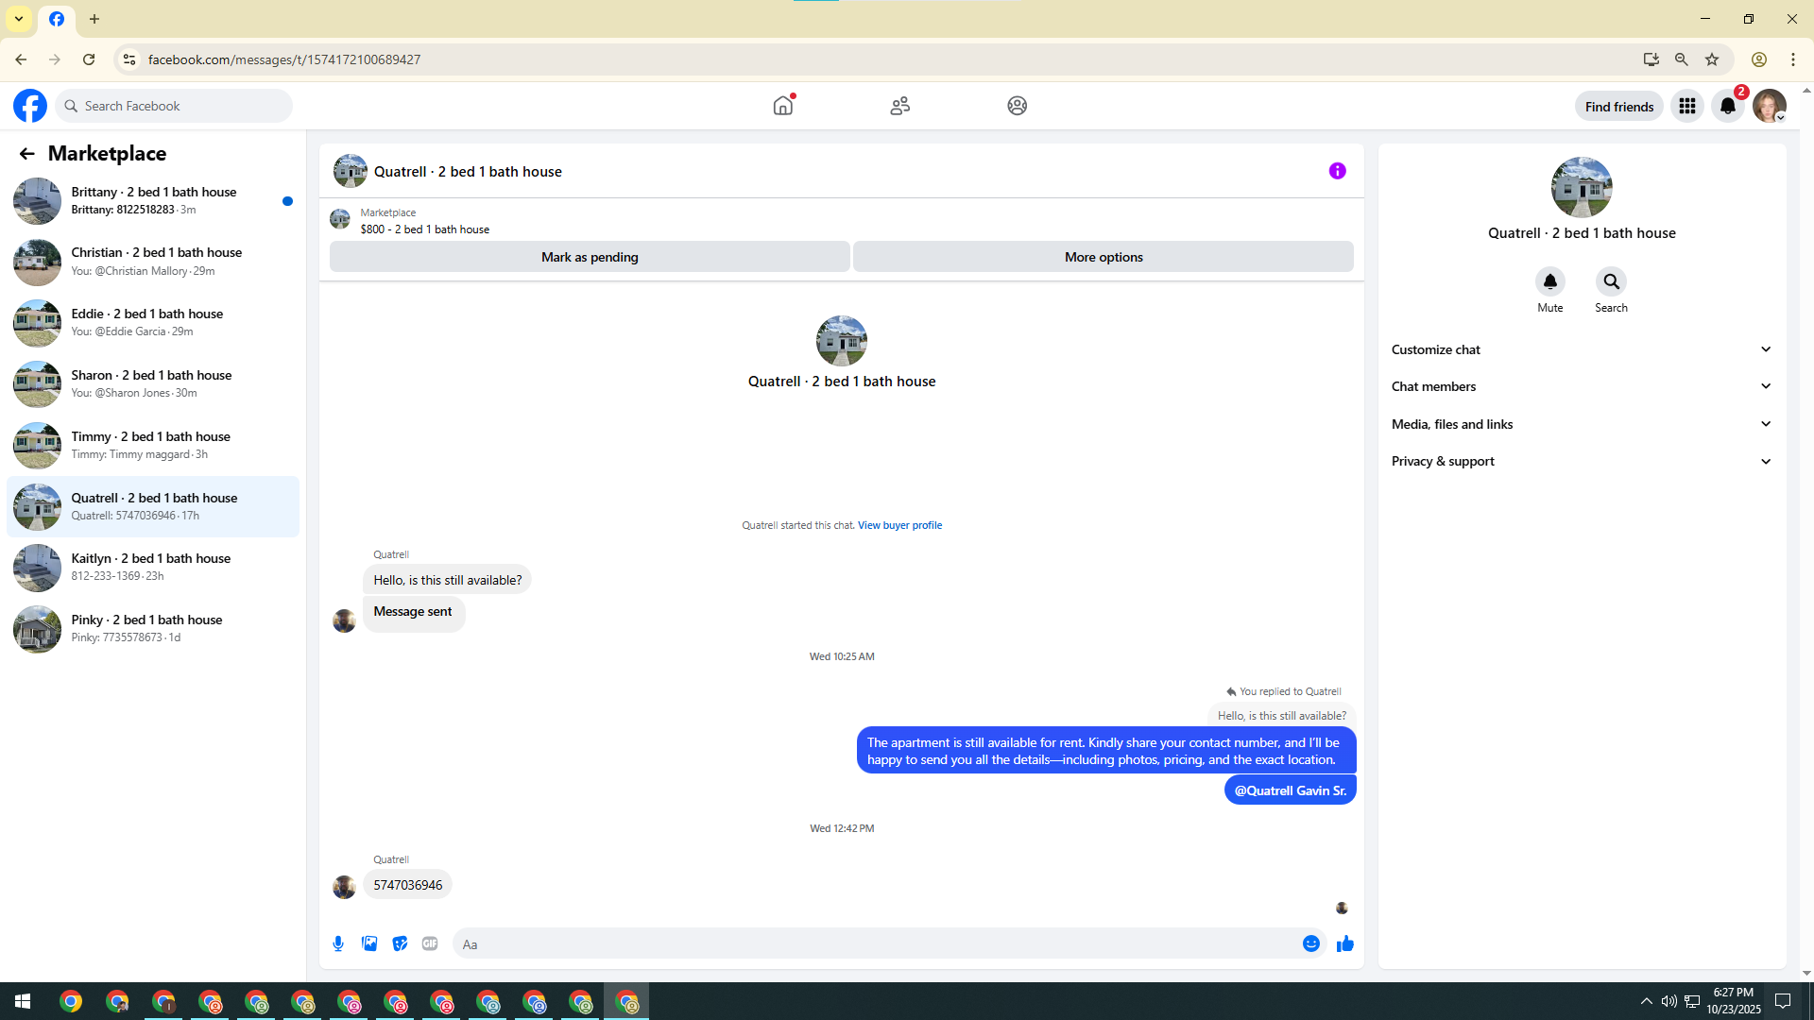Attach a photo using image icon
Viewport: 1814px width, 1020px height.
pyautogui.click(x=369, y=943)
